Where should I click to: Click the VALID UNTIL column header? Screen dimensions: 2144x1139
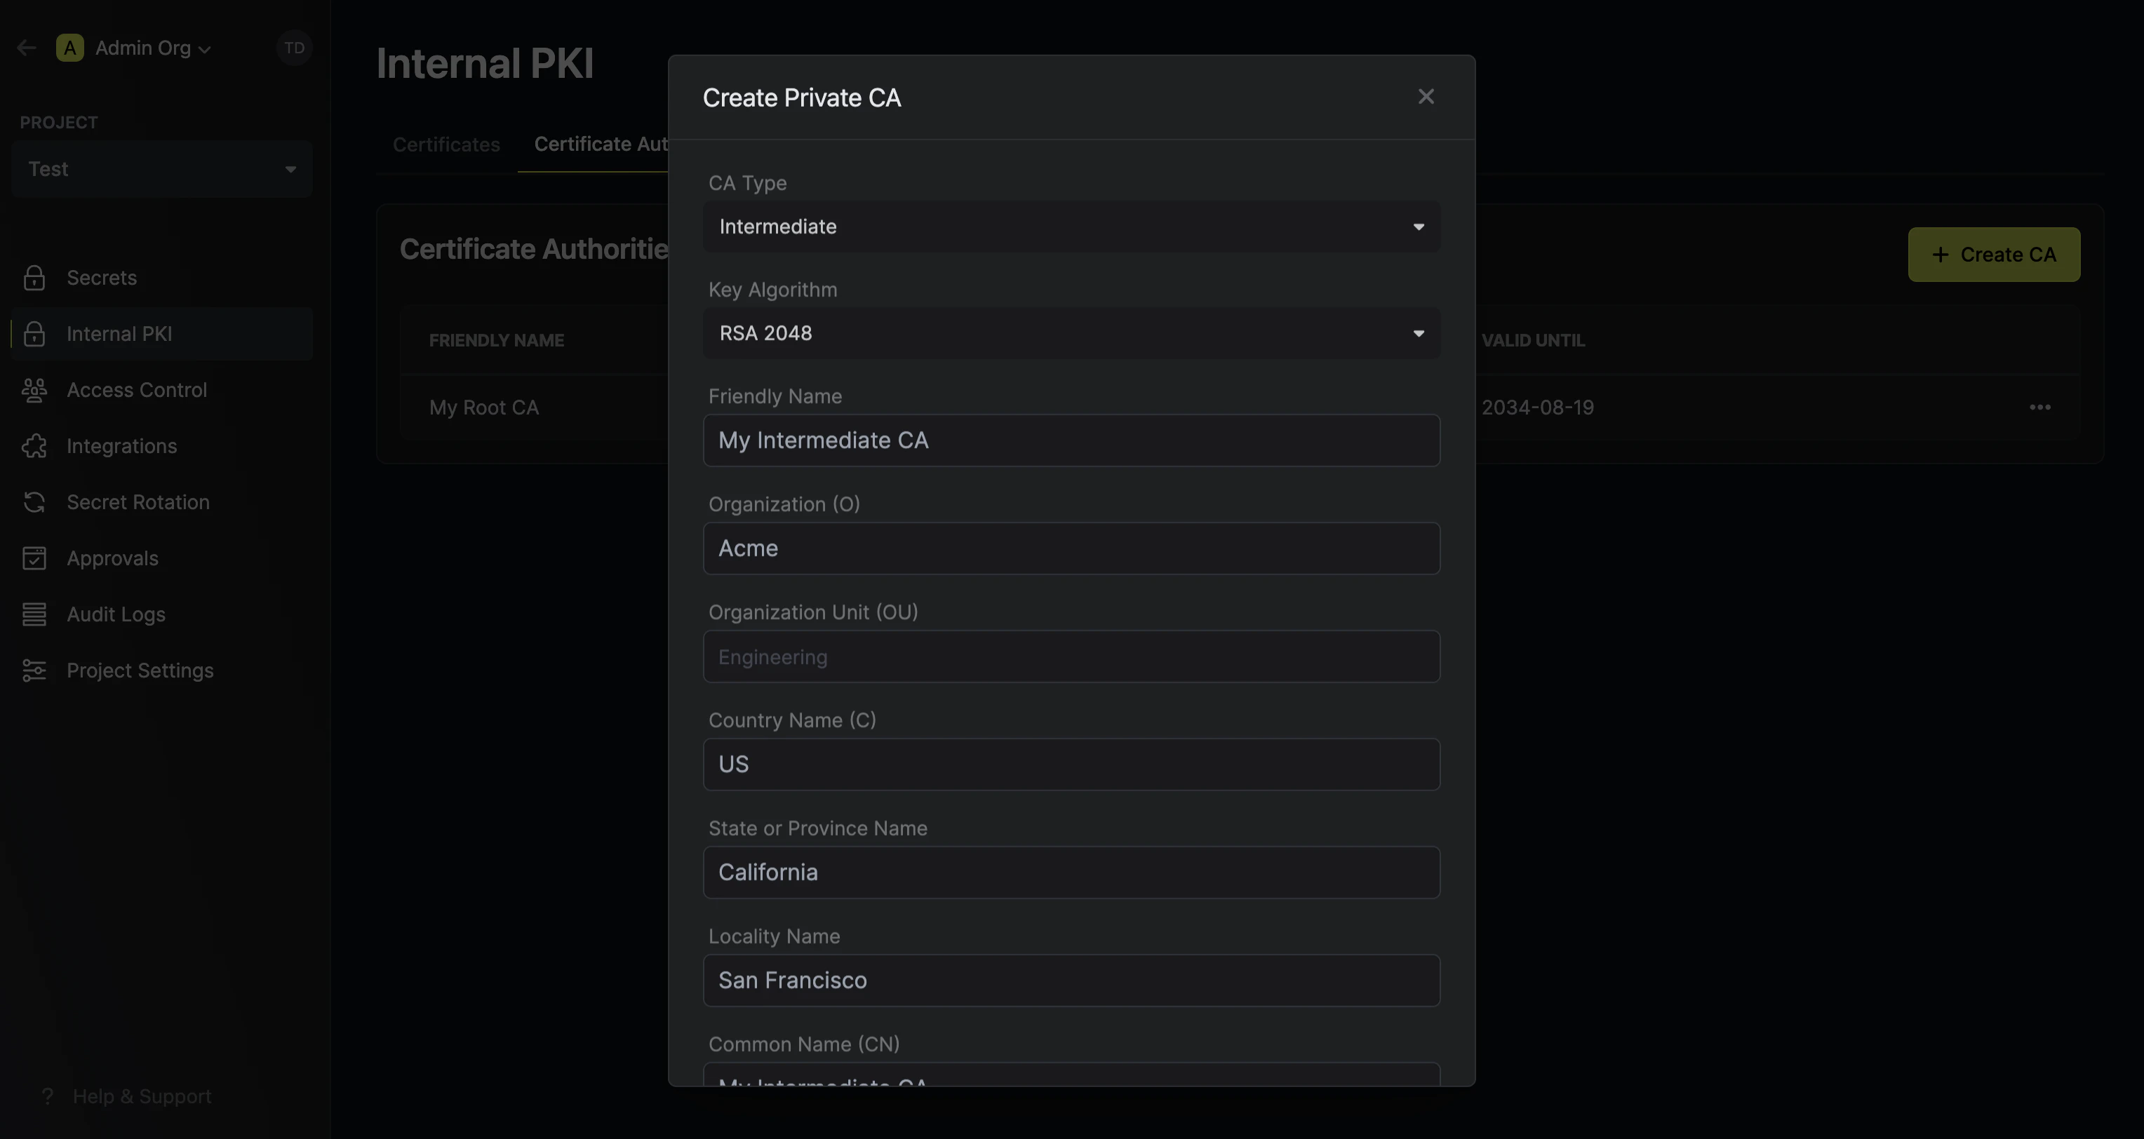coord(1532,340)
